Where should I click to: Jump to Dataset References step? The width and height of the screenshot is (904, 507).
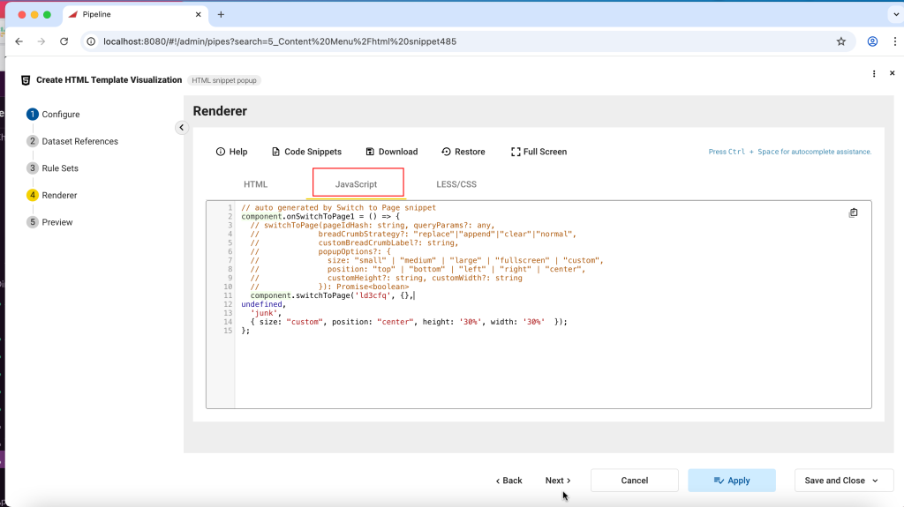point(79,141)
